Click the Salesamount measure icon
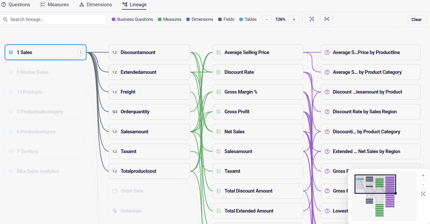The image size is (430, 224). (219, 151)
